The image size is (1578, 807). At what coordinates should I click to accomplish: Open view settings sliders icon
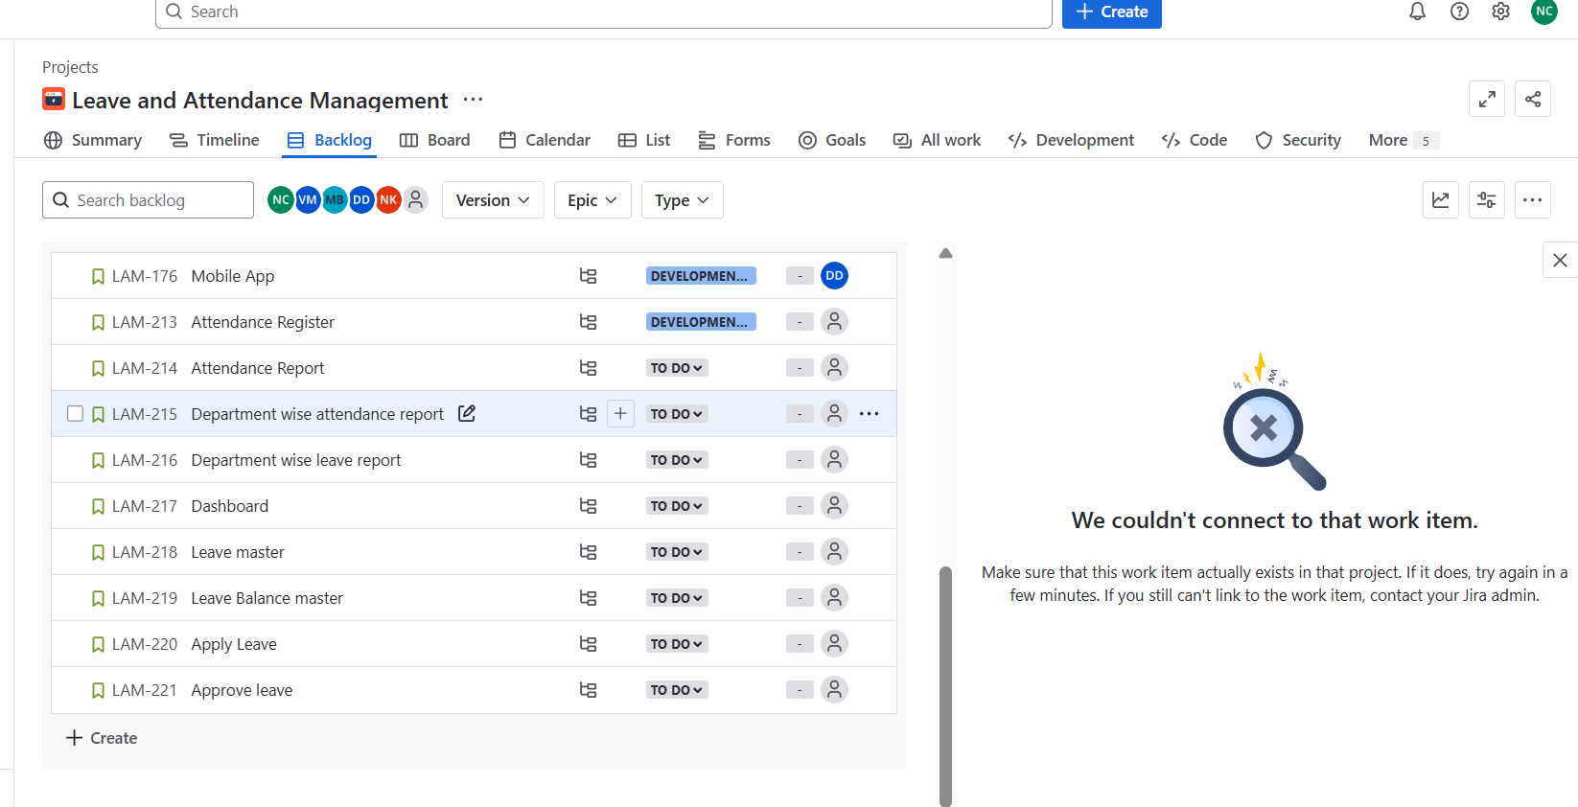point(1486,200)
